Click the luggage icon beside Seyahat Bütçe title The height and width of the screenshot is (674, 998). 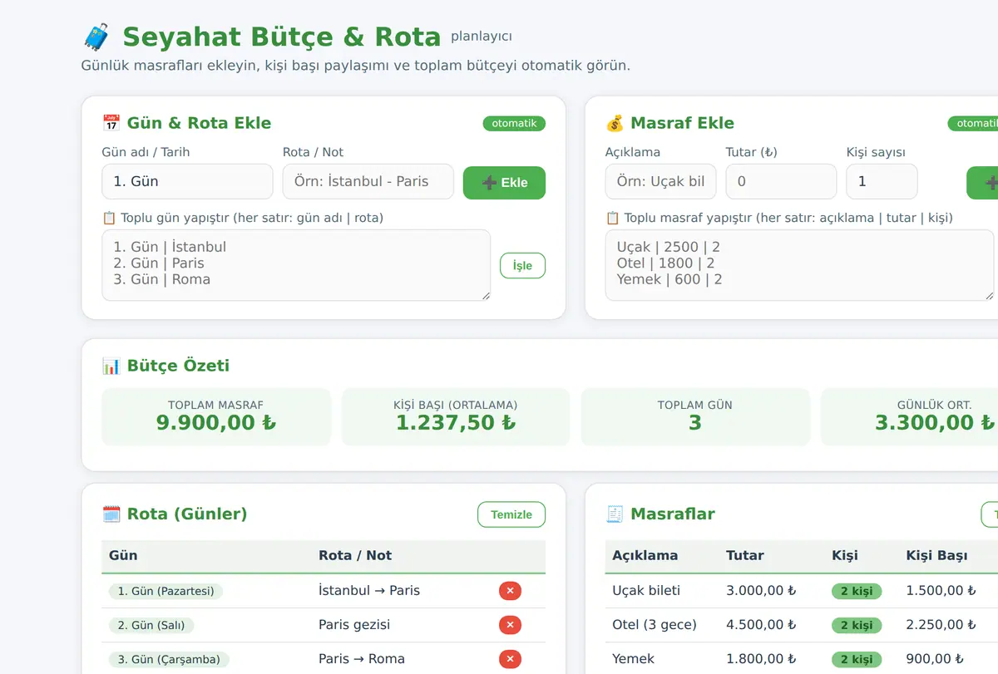[96, 37]
